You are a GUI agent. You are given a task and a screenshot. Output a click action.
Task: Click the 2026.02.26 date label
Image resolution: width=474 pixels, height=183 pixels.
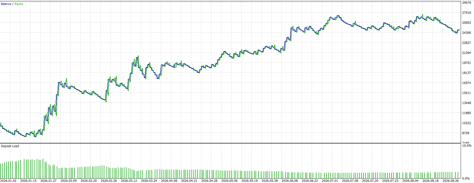(109, 181)
